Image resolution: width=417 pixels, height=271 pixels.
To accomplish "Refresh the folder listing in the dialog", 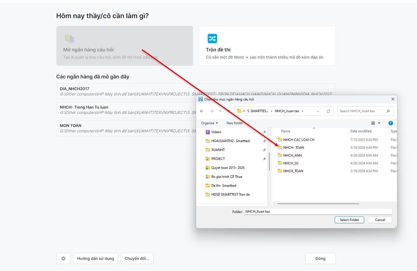I will click(x=328, y=111).
